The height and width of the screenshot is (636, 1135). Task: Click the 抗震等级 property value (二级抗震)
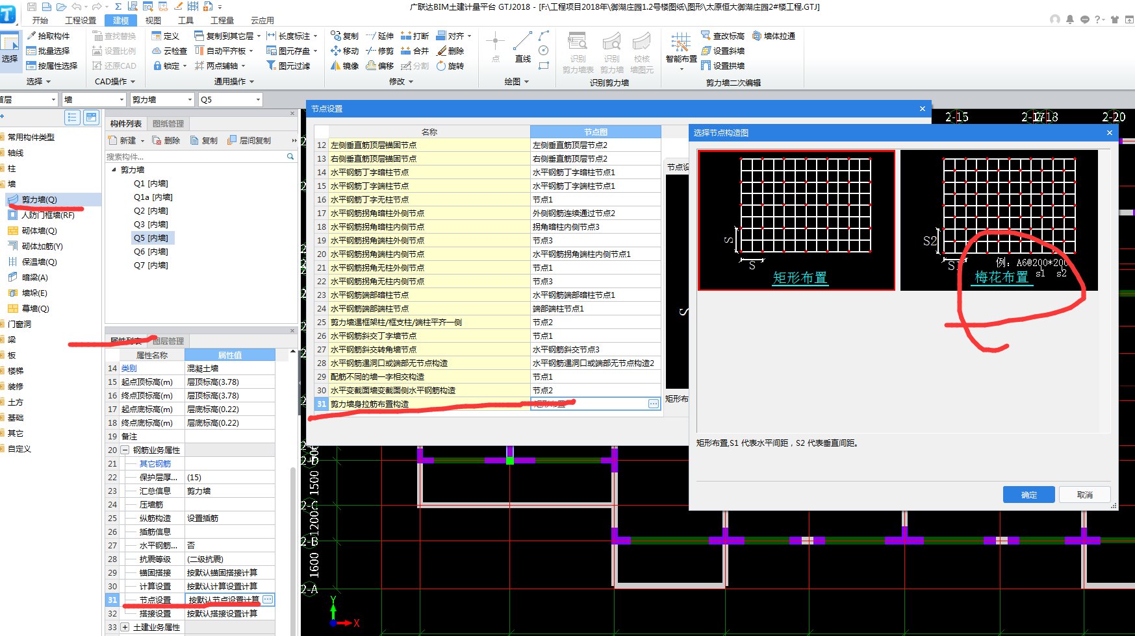(x=231, y=559)
